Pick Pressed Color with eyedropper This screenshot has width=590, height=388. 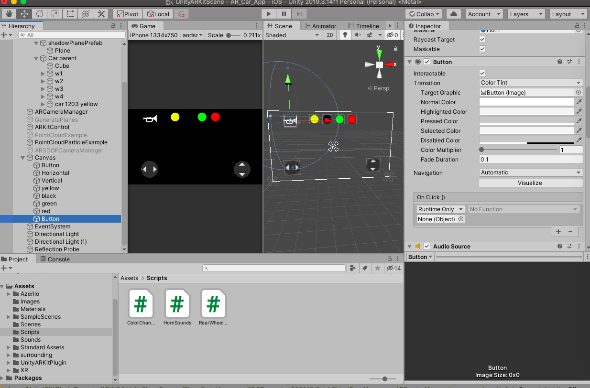tap(579, 121)
